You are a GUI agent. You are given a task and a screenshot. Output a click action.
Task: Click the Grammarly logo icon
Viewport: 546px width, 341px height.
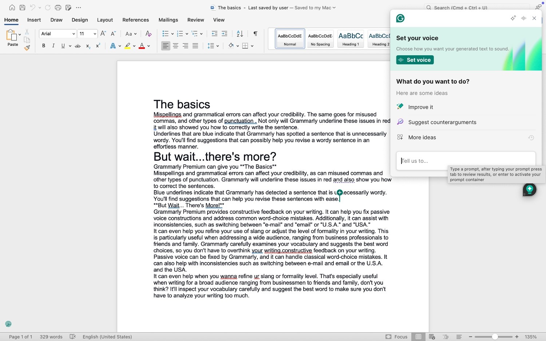pos(400,18)
